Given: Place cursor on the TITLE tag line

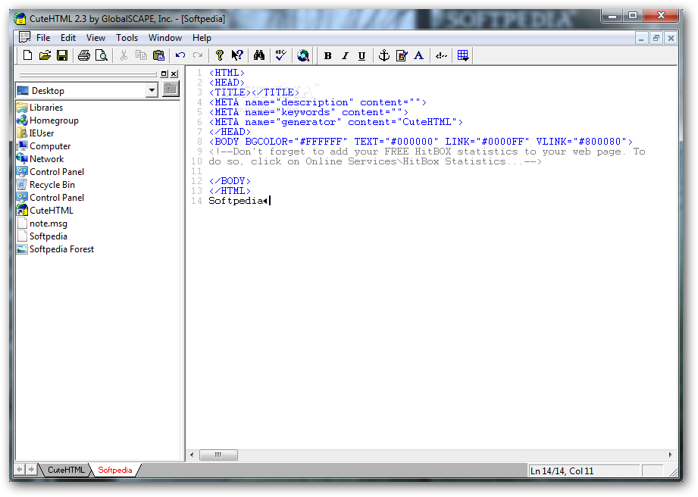Looking at the screenshot, I should coord(254,92).
